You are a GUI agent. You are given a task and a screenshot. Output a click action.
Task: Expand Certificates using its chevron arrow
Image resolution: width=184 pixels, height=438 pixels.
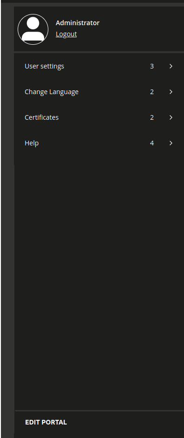coord(171,117)
